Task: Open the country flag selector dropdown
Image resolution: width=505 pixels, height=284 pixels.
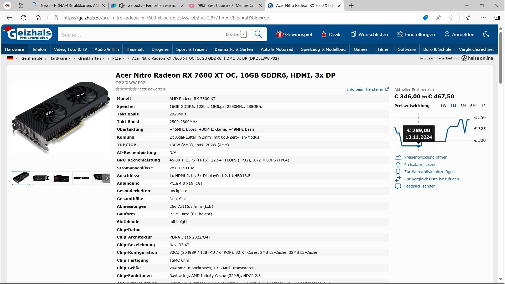Action: [12, 58]
